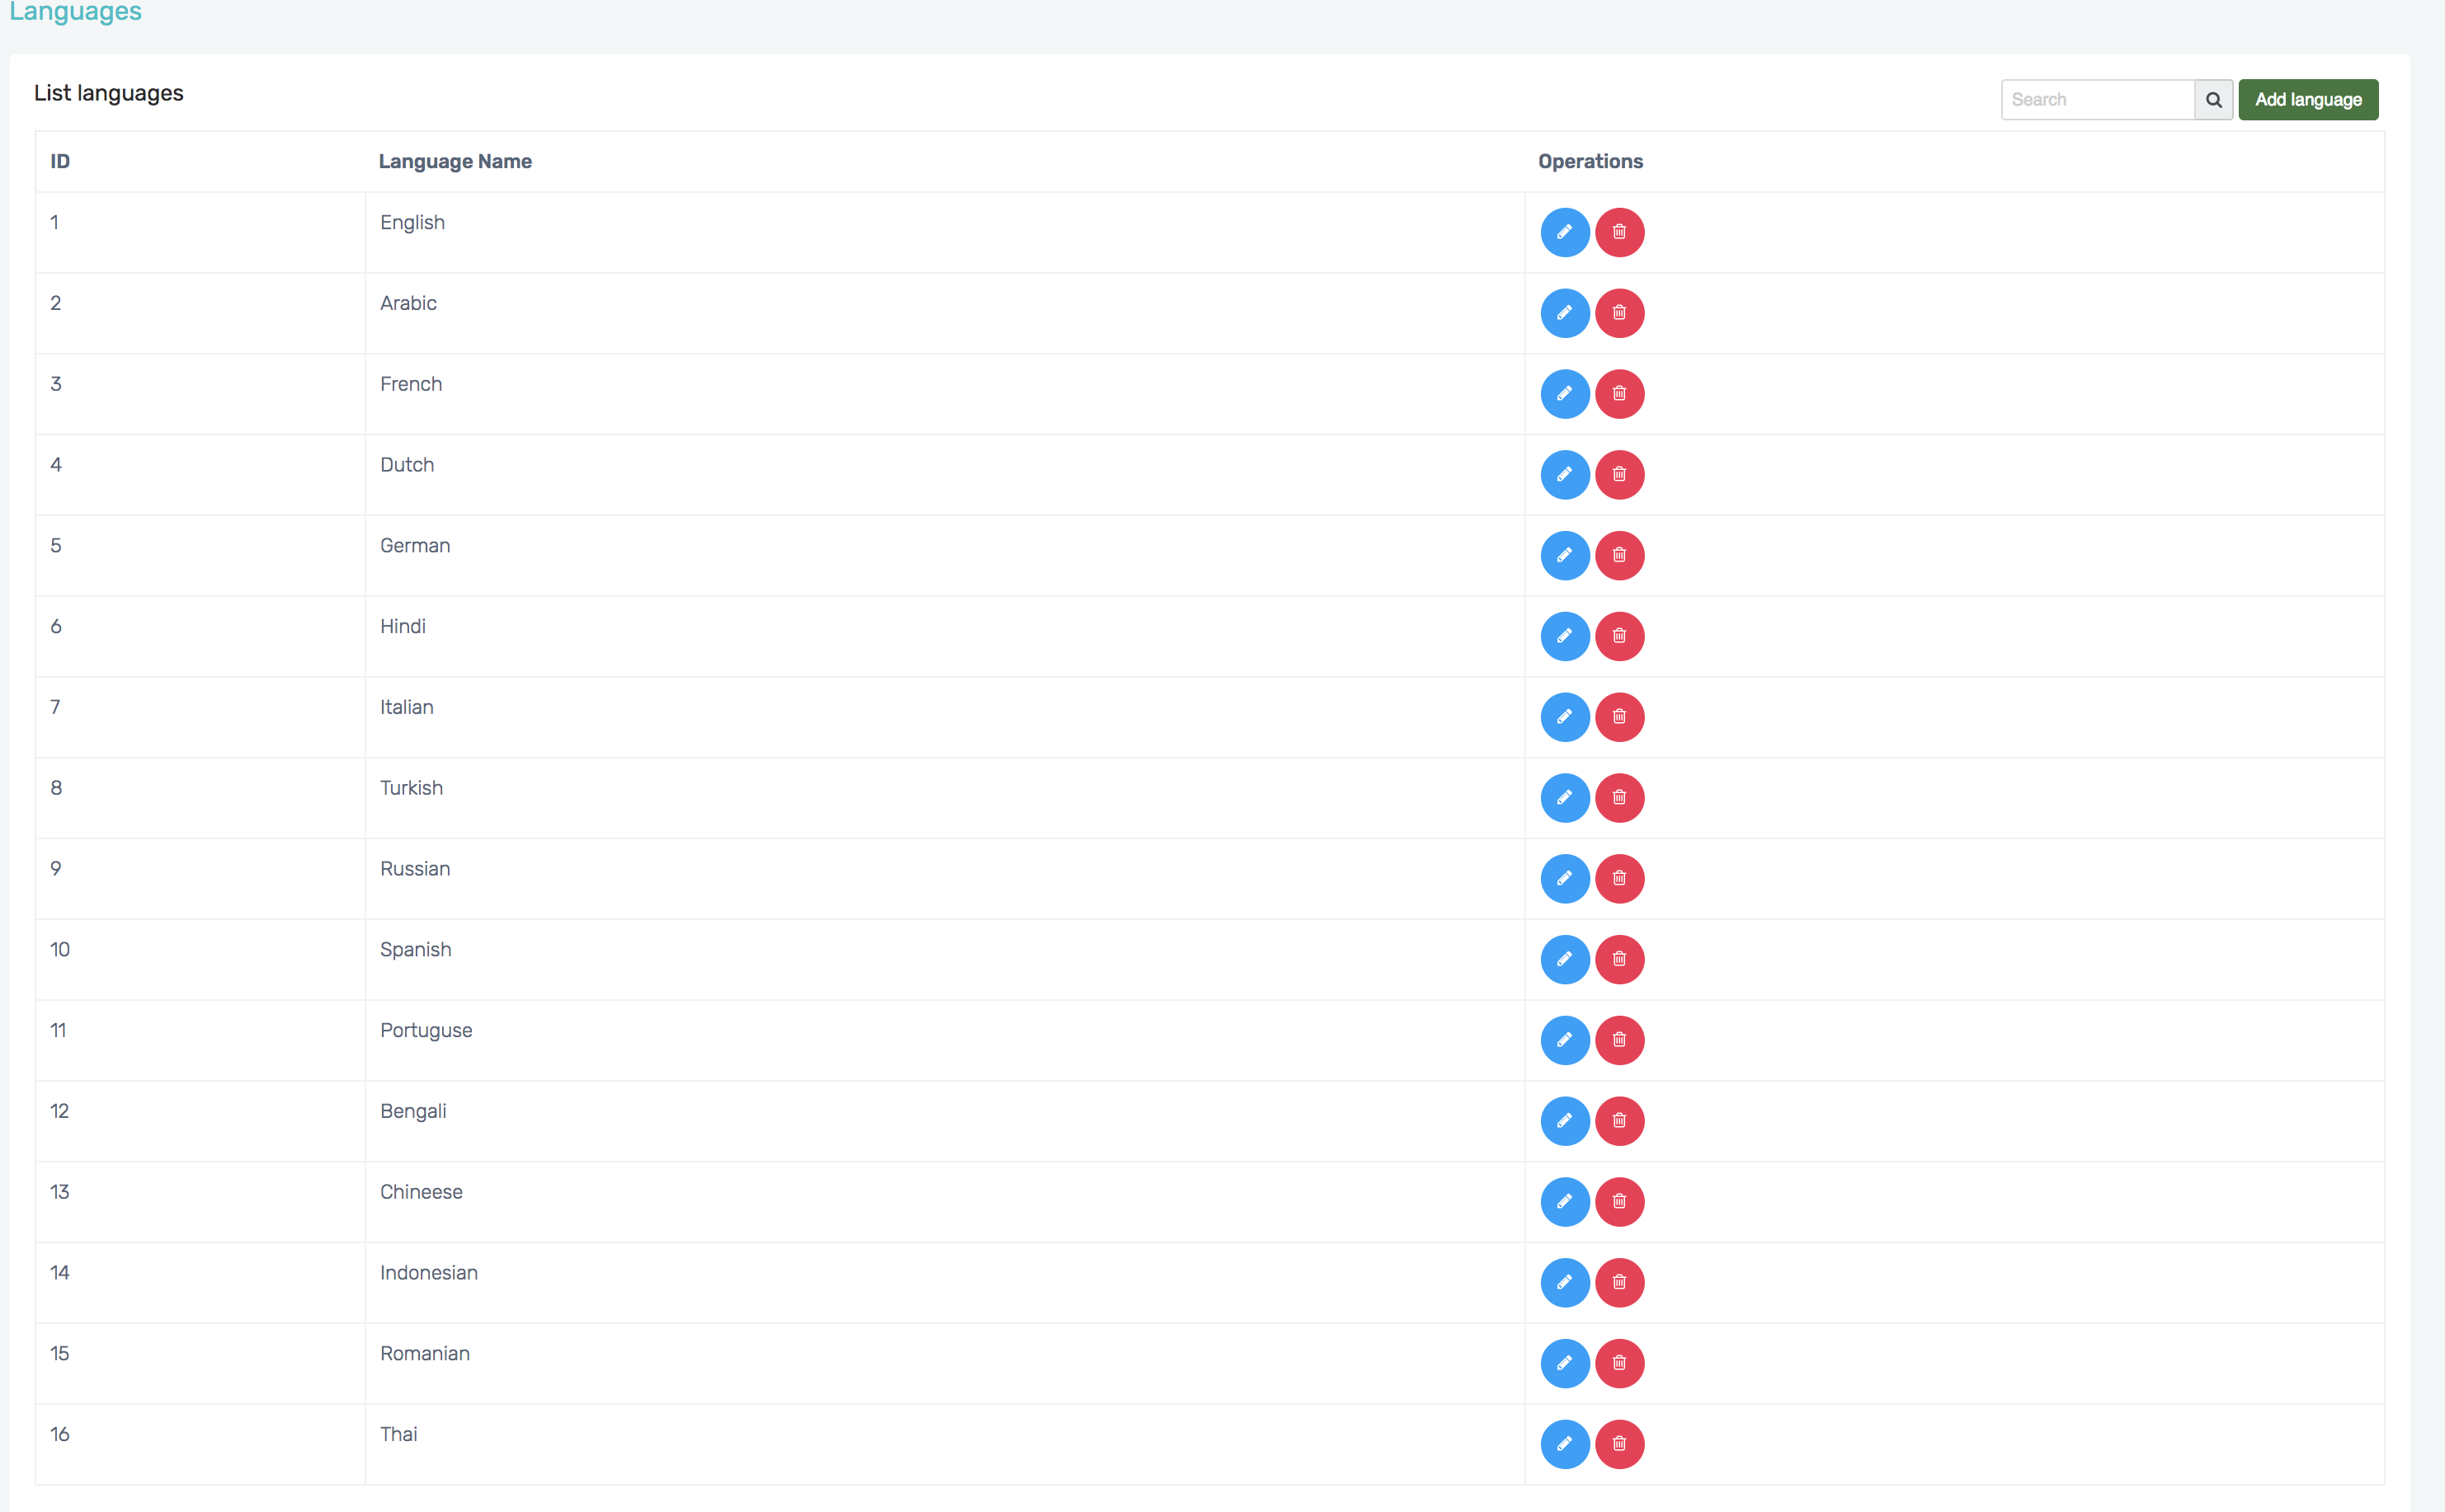The image size is (2445, 1512).
Task: Delete the Indonesian language row
Action: [1619, 1283]
